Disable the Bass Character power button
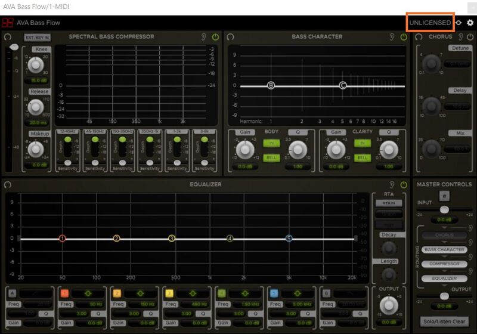 [x=404, y=37]
